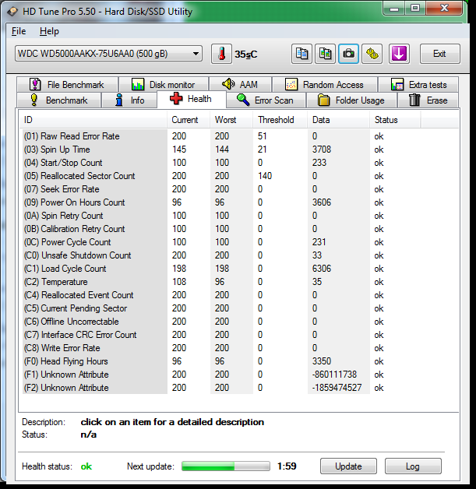Click the 35°C temperature readout
The height and width of the screenshot is (489, 476).
(x=246, y=55)
